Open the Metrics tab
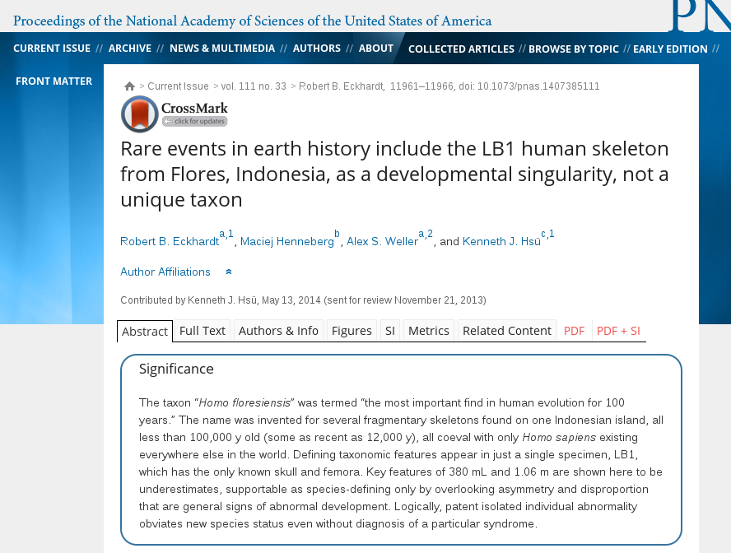This screenshot has height=553, width=731. point(428,331)
